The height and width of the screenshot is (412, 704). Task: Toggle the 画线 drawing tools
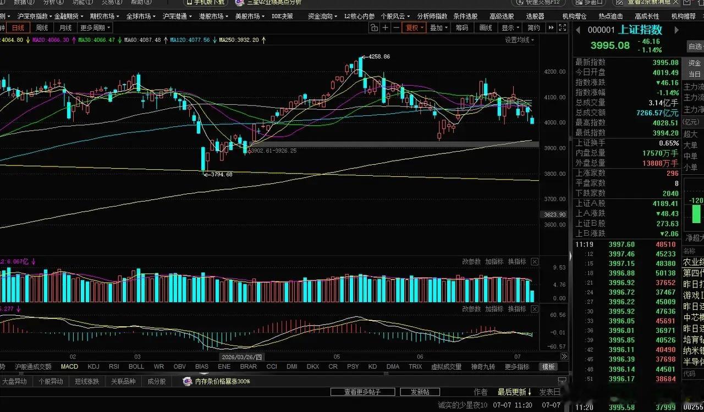click(486, 27)
